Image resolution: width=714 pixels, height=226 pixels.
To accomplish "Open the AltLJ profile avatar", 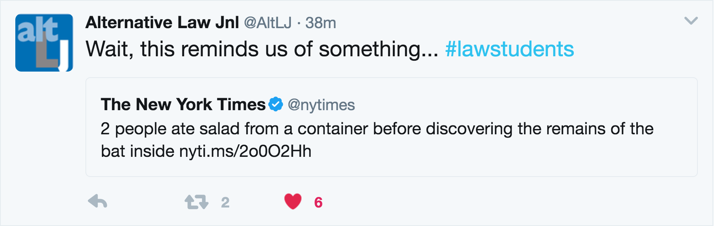I will pos(44,43).
